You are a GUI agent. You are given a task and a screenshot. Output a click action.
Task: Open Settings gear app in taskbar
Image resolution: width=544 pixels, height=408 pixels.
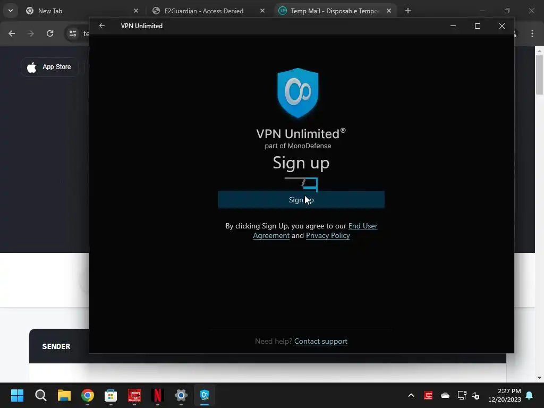click(x=181, y=395)
